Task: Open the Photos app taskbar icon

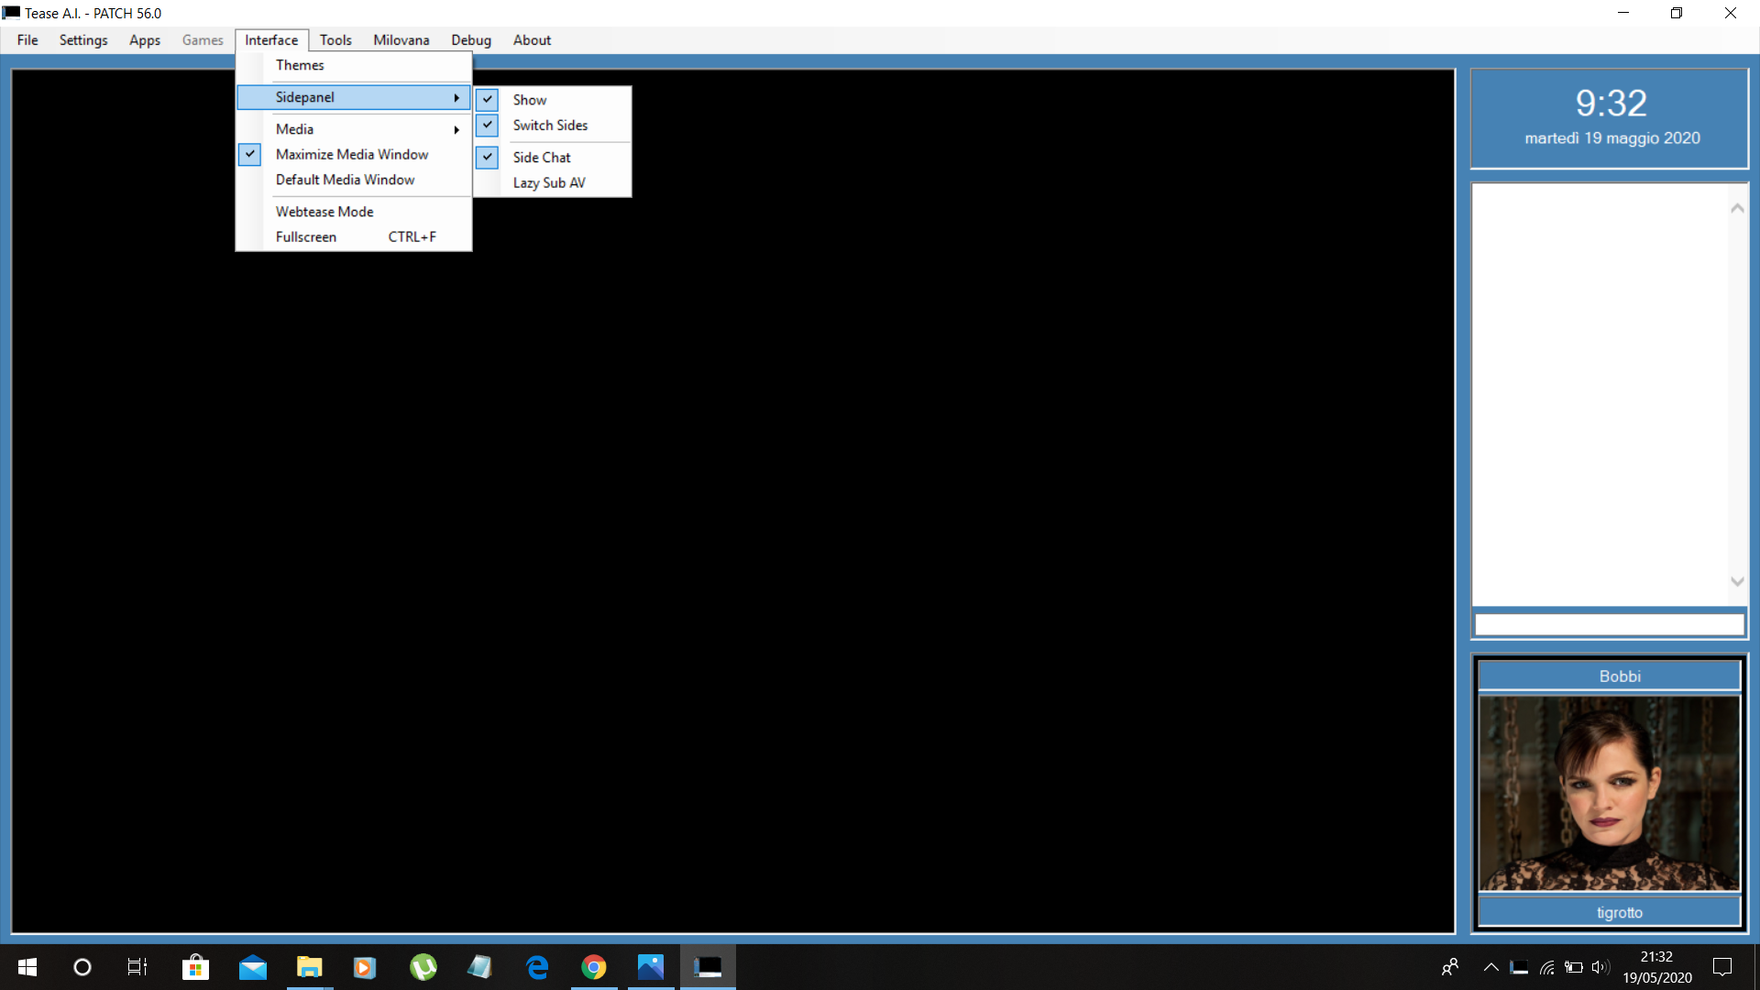Action: click(x=651, y=967)
